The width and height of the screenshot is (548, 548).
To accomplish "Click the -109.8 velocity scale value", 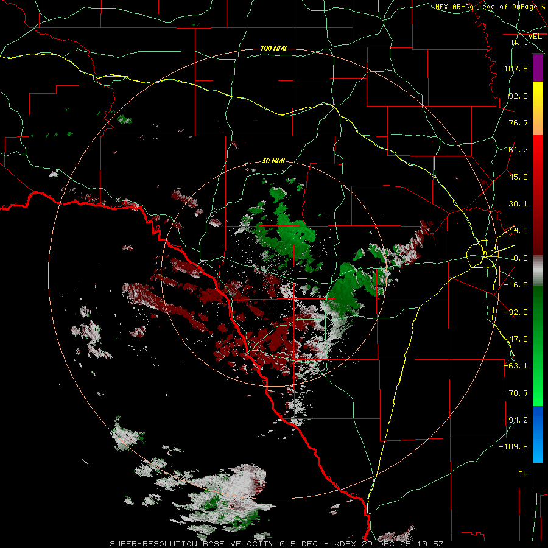I will [x=513, y=447].
